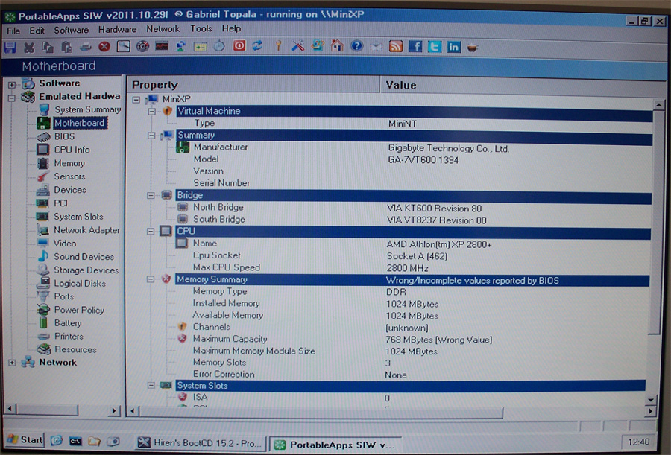Open the Edit menu
The width and height of the screenshot is (671, 455).
[x=37, y=31]
